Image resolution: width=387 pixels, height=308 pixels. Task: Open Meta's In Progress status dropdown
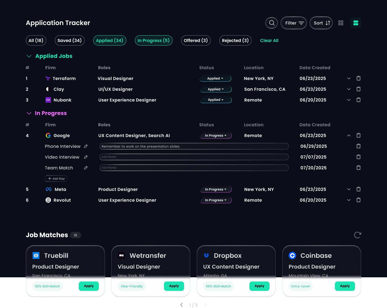[x=216, y=189]
